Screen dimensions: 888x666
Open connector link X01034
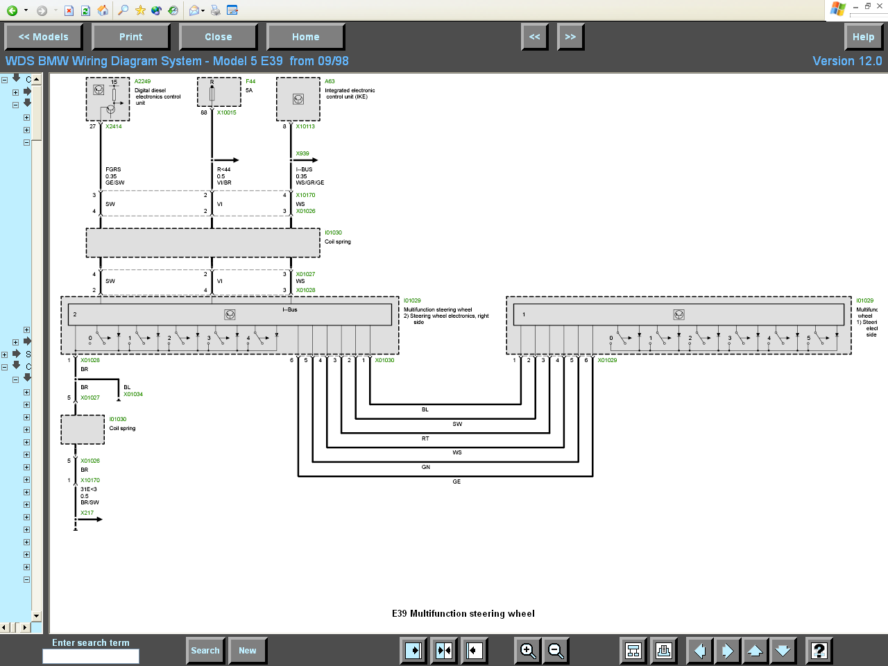pos(133,395)
